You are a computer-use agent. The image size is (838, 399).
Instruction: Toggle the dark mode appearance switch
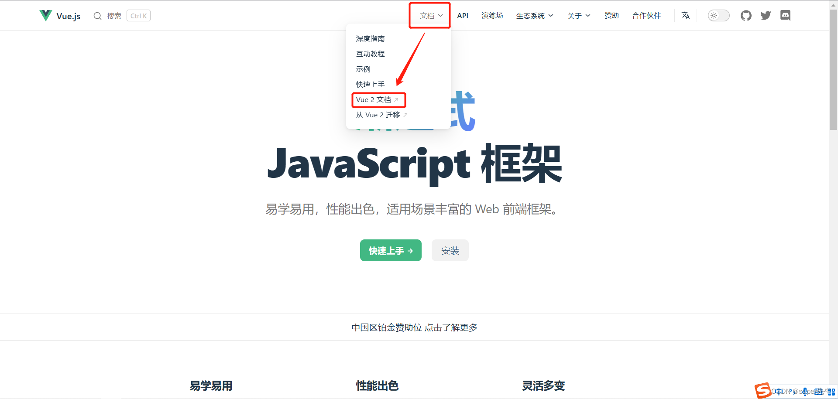(x=718, y=16)
